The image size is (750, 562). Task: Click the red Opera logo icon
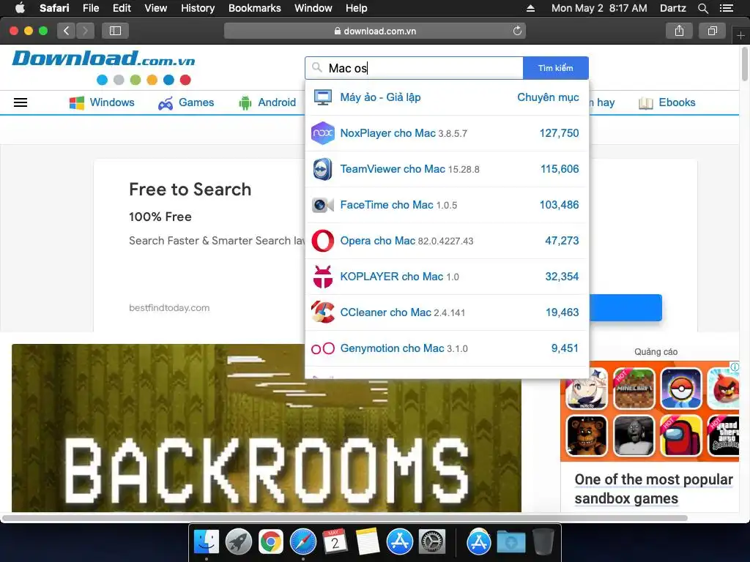323,241
